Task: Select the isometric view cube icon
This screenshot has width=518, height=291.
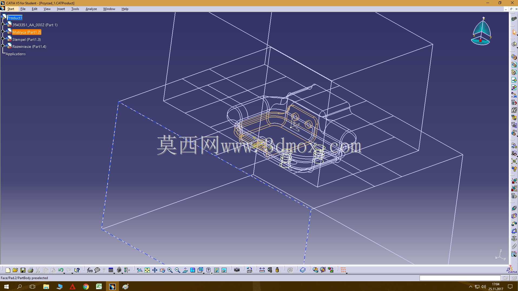Action: 200,270
